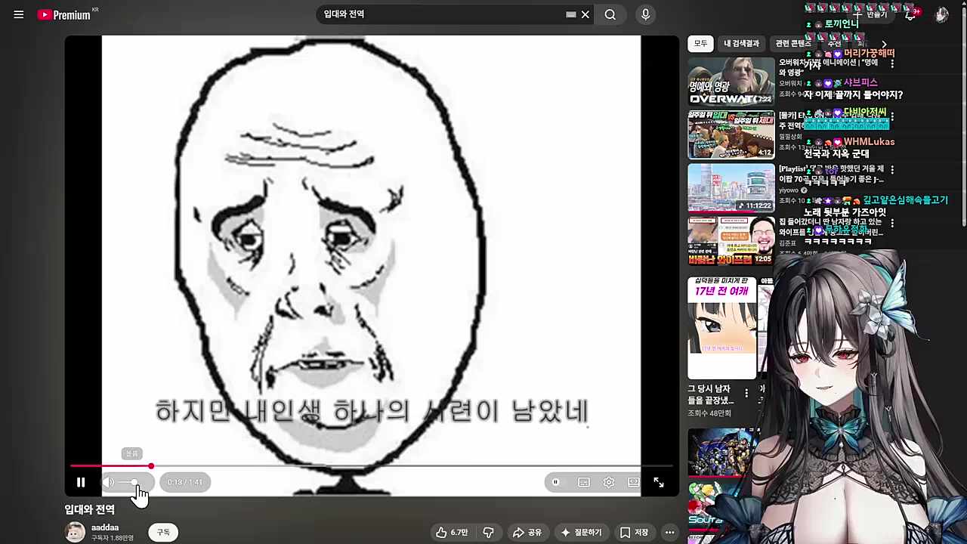Image resolution: width=967 pixels, height=544 pixels.
Task: Toggle the autoplay switch in player controls
Action: pos(555,482)
